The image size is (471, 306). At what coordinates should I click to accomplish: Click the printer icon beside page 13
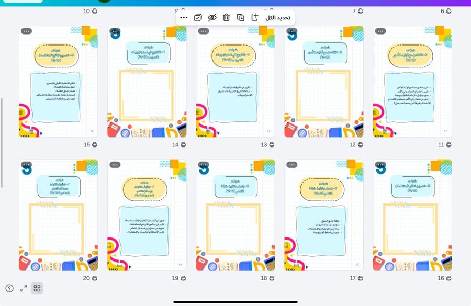tap(272, 145)
